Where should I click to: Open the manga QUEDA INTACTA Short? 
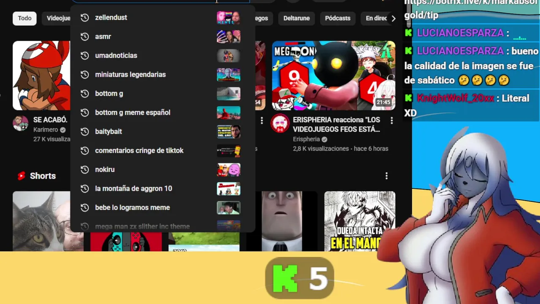[359, 221]
